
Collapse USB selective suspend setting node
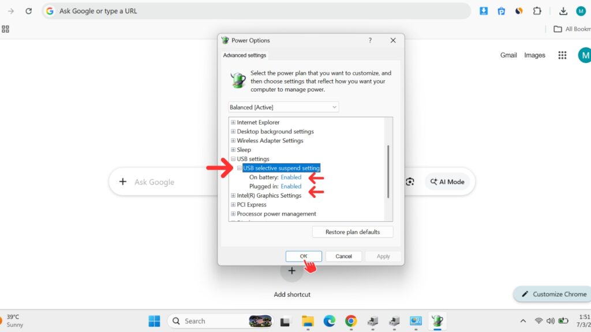(x=240, y=168)
